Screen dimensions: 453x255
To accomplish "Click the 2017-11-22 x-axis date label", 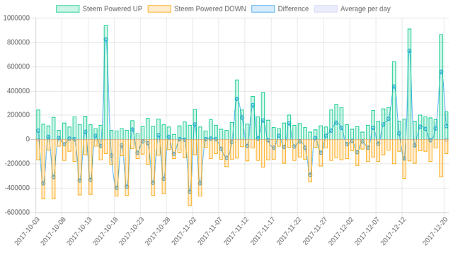I will tap(288, 232).
